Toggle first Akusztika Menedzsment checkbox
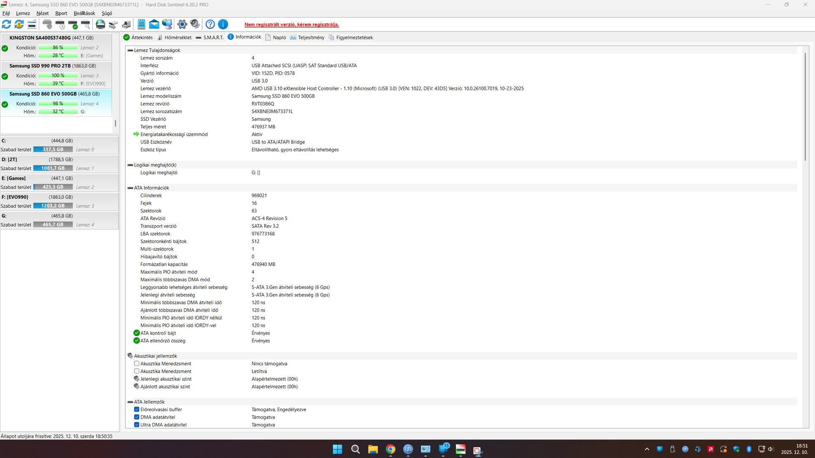 (x=137, y=364)
